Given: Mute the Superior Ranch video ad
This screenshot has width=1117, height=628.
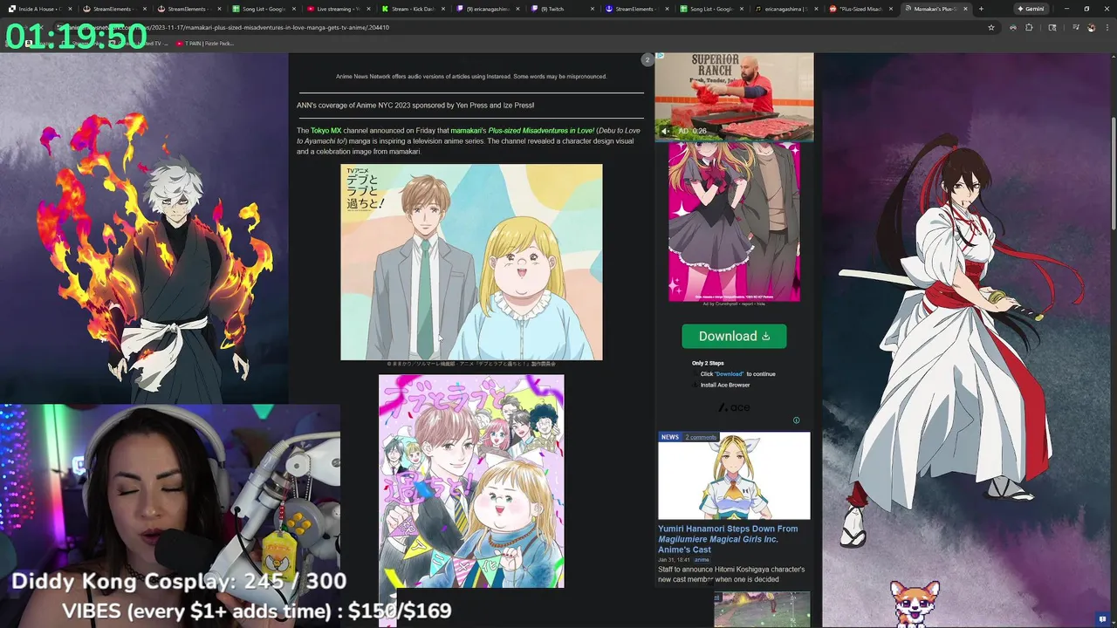Looking at the screenshot, I should click(665, 131).
